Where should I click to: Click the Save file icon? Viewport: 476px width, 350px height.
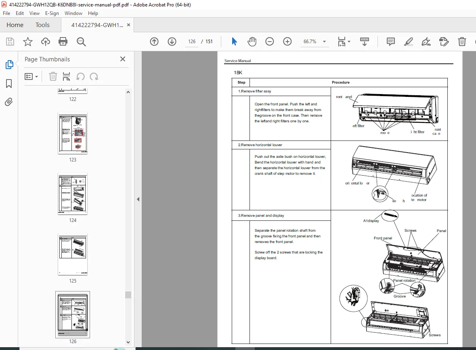[x=10, y=42]
